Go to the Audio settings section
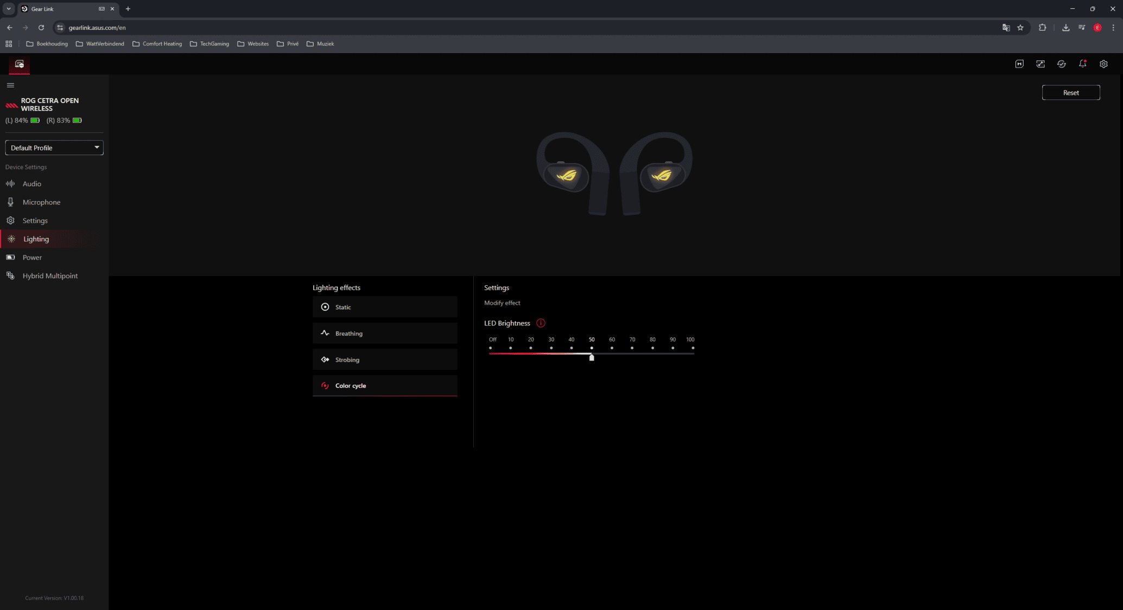The image size is (1123, 610). coord(31,184)
